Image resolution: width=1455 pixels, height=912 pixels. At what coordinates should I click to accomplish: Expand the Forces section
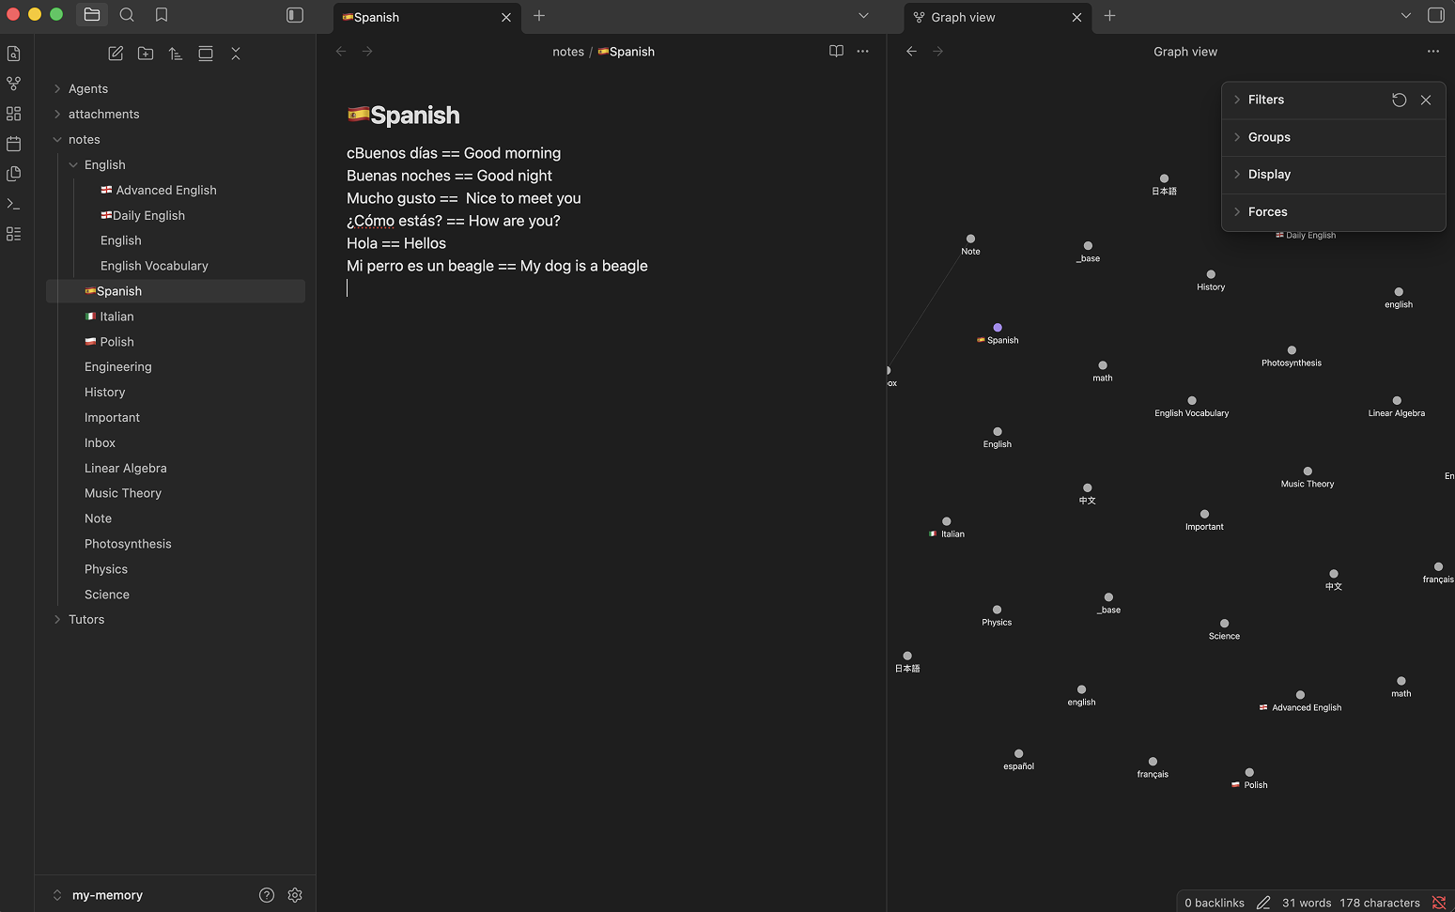point(1267,212)
